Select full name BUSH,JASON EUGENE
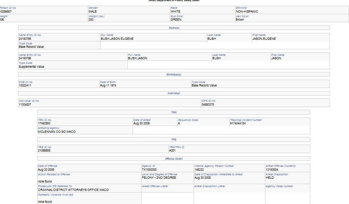Screen dimensions: 349x204 pos(117,39)
